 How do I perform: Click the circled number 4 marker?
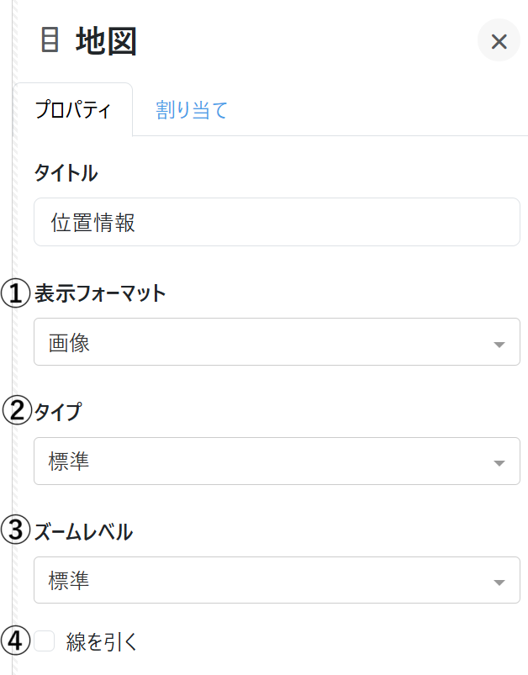point(15,642)
